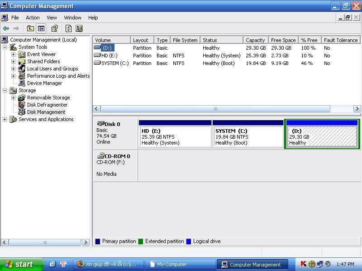This screenshot has height=271, width=362.
Task: Select the (D:) volume row
Action: click(227, 48)
